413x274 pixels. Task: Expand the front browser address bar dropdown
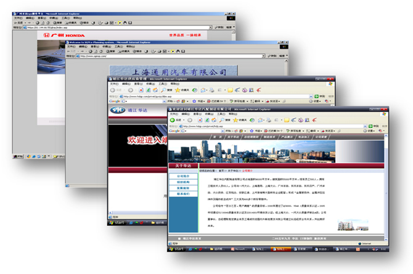[367, 125]
